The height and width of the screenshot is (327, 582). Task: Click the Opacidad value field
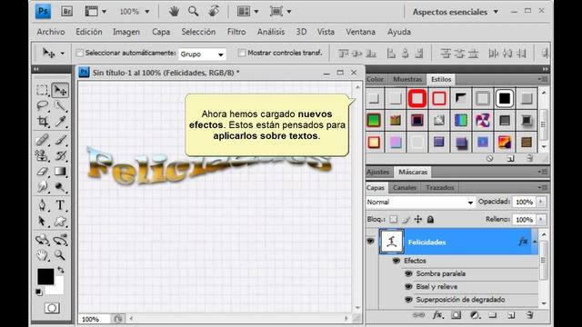[x=524, y=202]
